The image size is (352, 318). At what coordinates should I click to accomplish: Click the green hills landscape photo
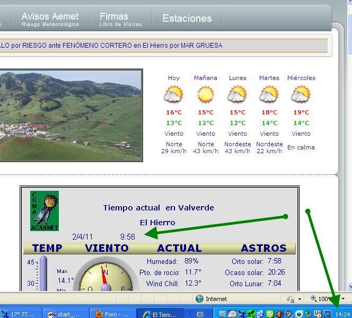[71, 115]
